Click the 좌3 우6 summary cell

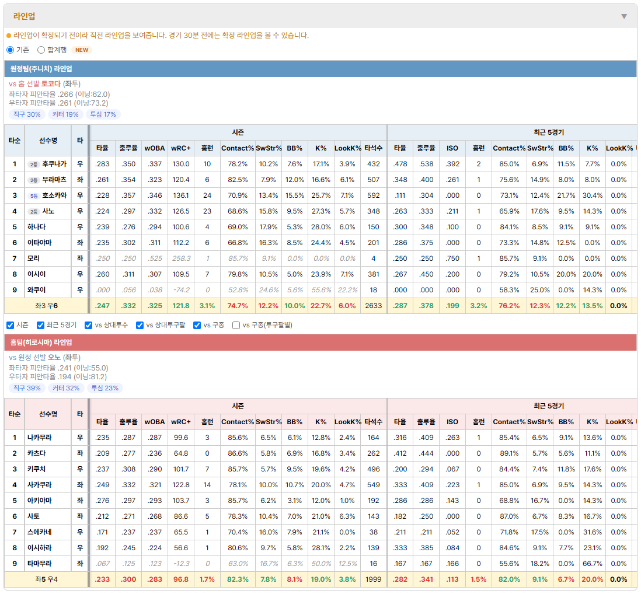tap(46, 306)
